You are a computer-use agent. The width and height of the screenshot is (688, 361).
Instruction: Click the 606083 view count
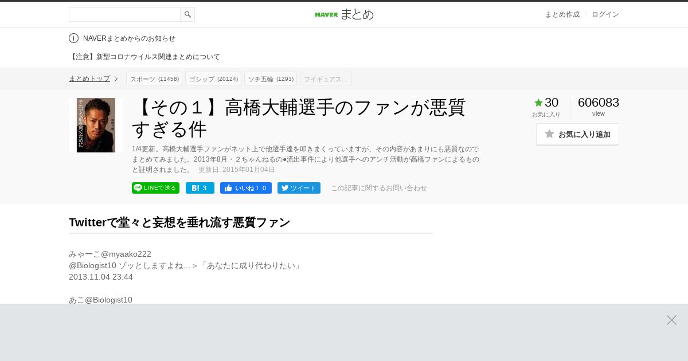click(599, 103)
